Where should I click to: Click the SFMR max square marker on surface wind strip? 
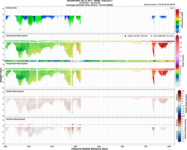(167, 61)
